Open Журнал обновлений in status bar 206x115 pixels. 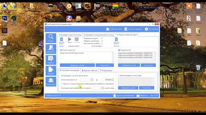pyautogui.click(x=124, y=96)
